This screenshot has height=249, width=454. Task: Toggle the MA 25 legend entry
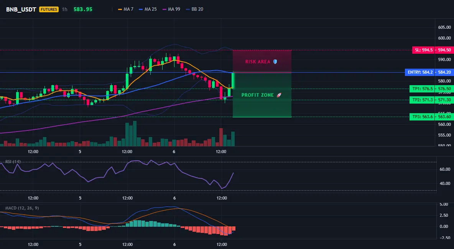point(148,9)
